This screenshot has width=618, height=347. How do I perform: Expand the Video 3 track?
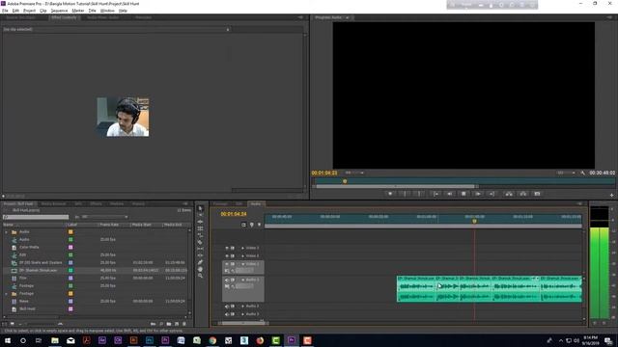point(242,249)
